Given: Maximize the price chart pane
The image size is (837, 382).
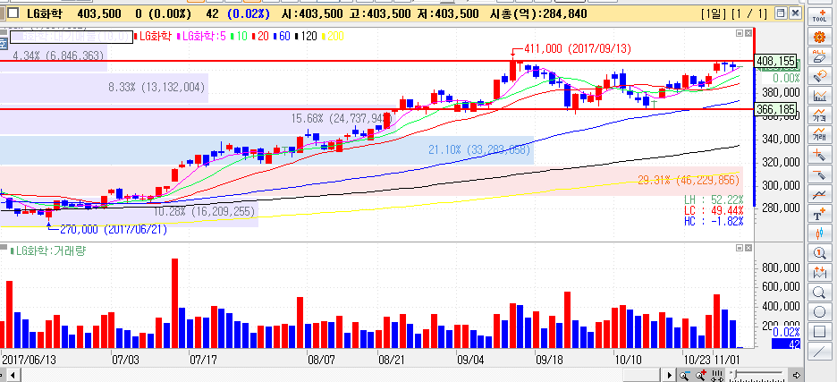Looking at the screenshot, I should pyautogui.click(x=740, y=33).
